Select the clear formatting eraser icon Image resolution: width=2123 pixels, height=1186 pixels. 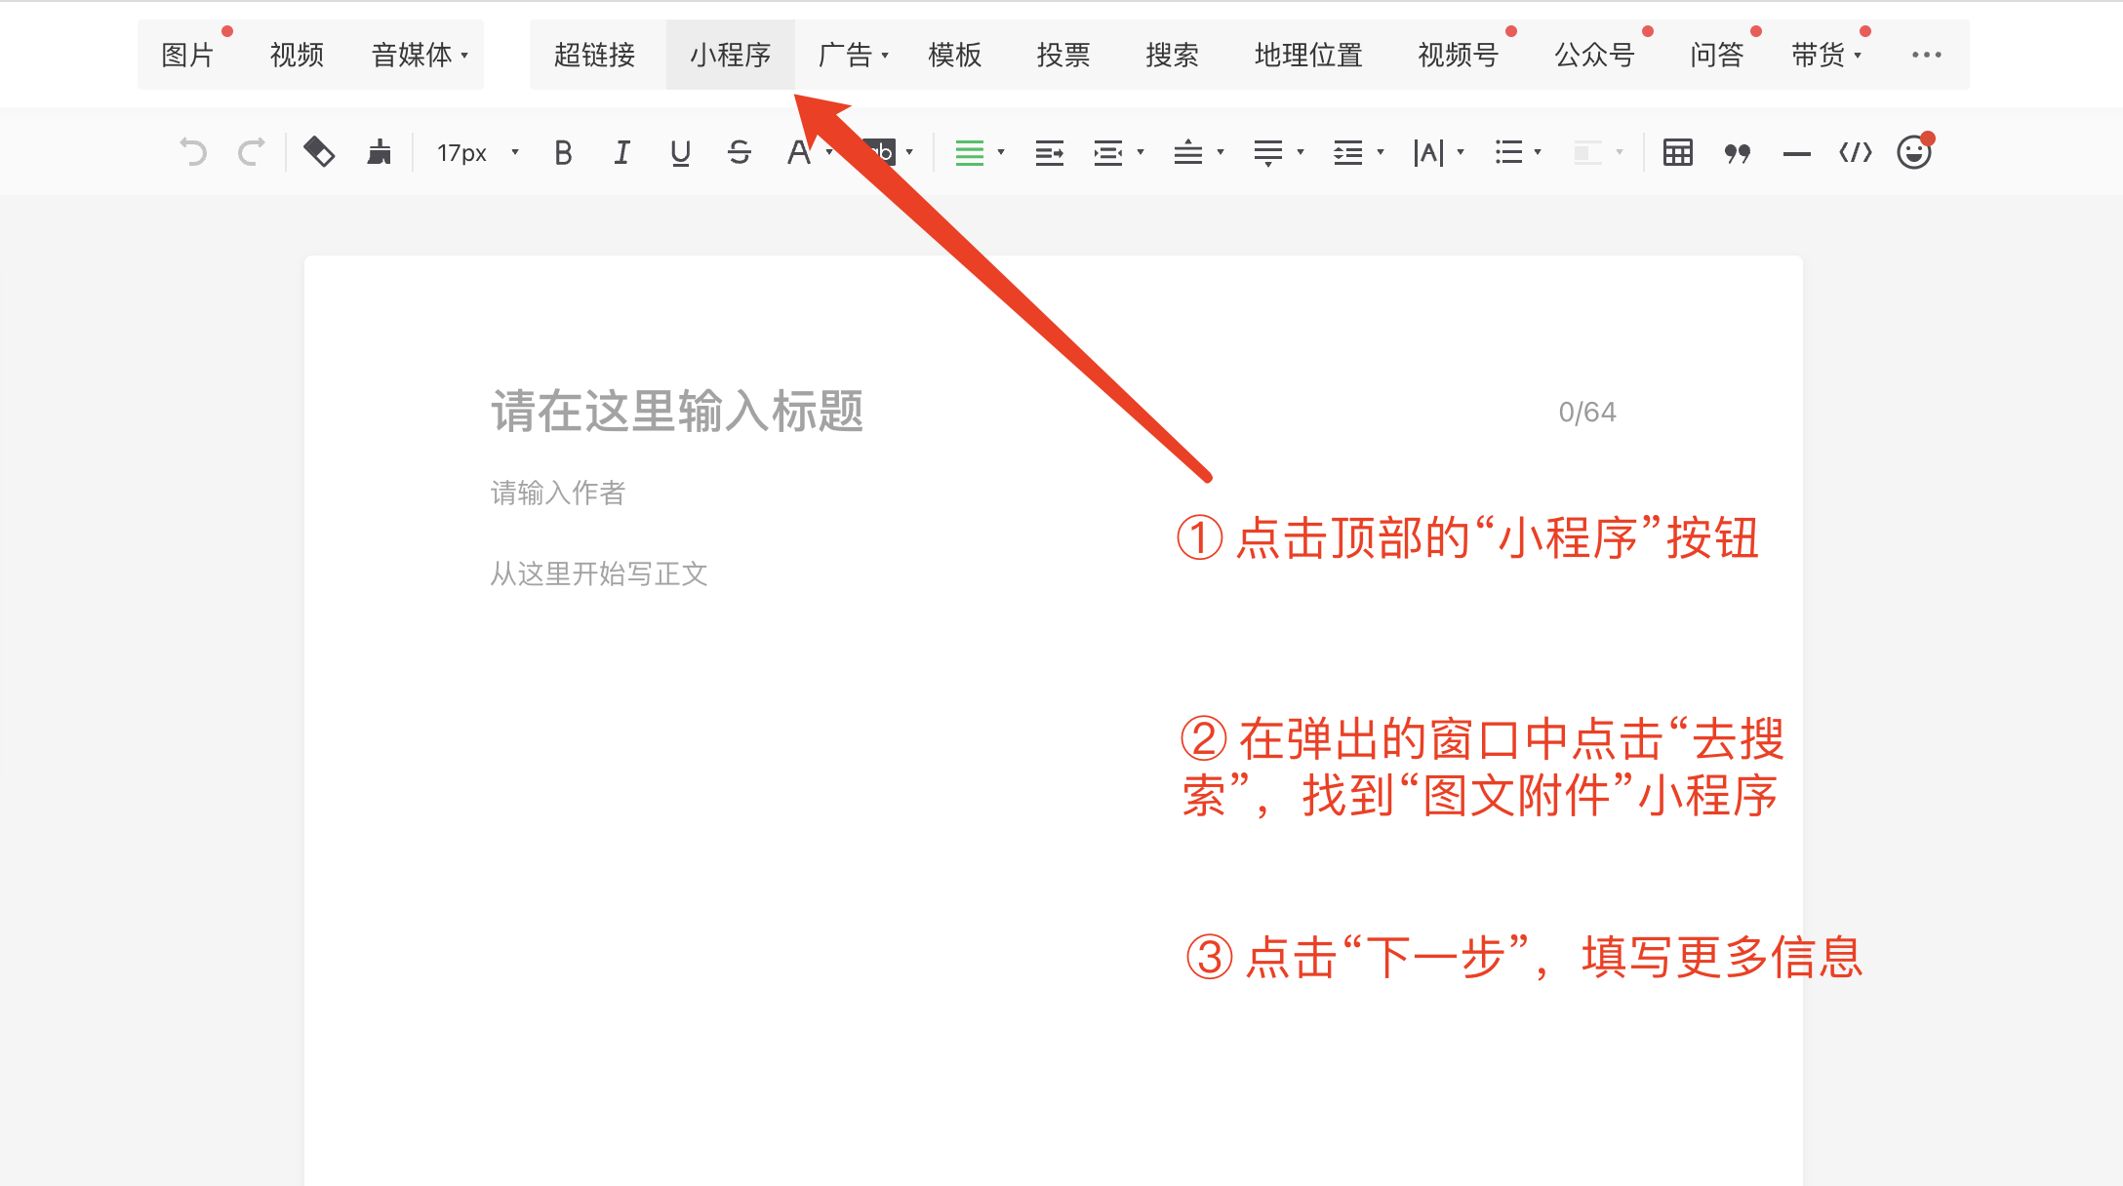(x=319, y=152)
